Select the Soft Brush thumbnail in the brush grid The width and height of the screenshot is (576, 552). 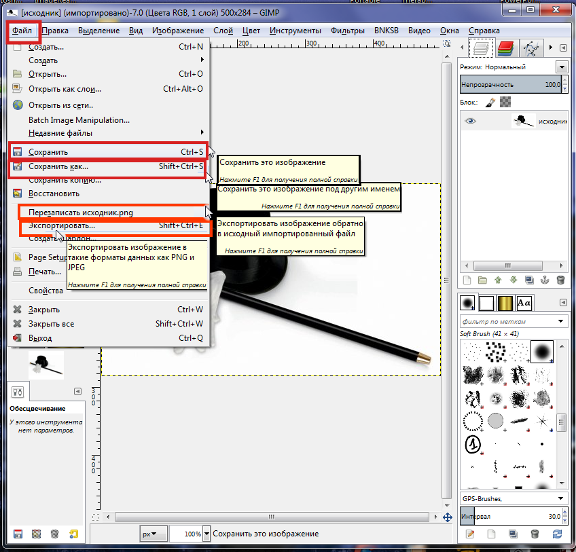tap(541, 351)
